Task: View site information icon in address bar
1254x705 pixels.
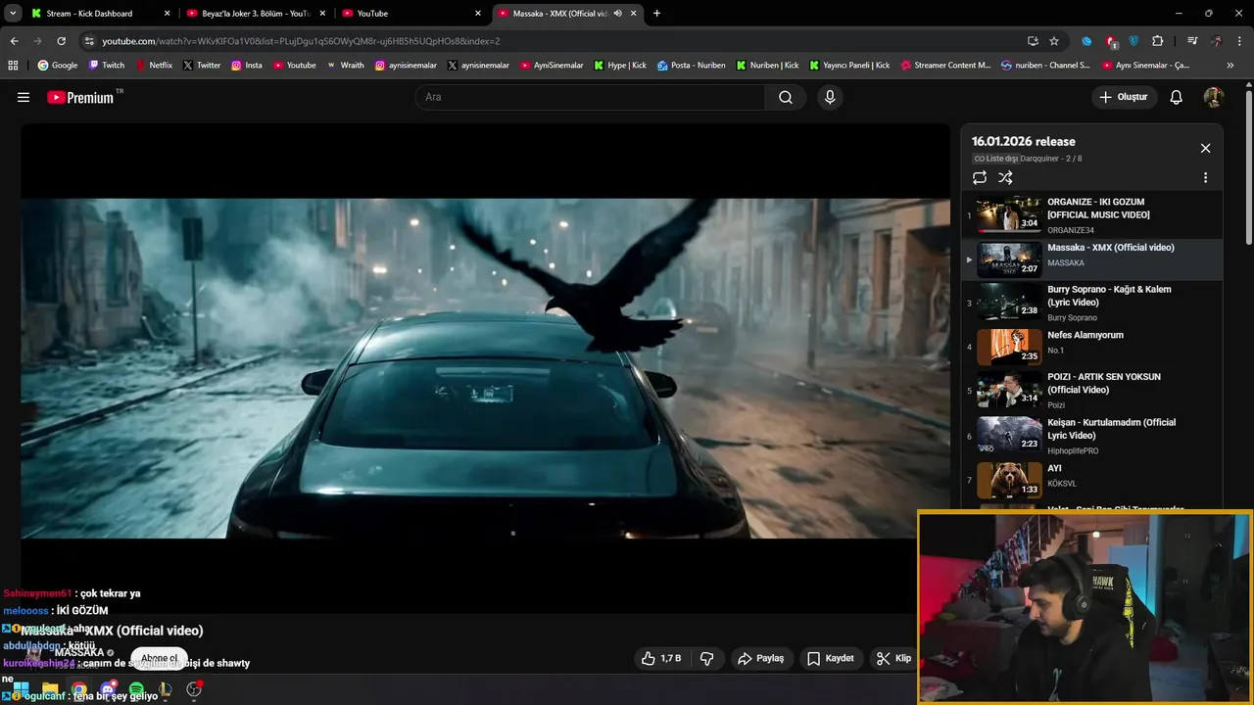Action: point(89,41)
